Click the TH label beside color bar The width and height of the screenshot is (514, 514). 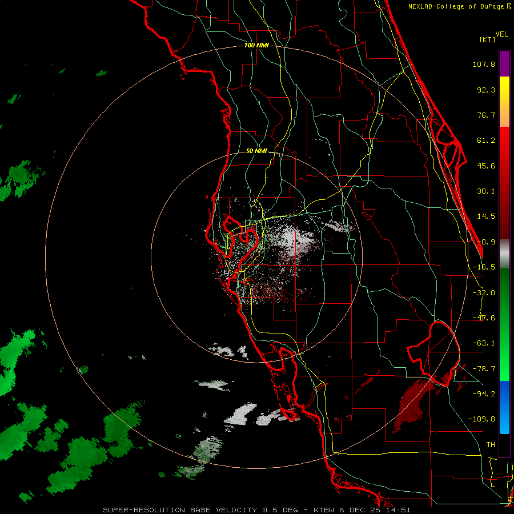pyautogui.click(x=491, y=445)
